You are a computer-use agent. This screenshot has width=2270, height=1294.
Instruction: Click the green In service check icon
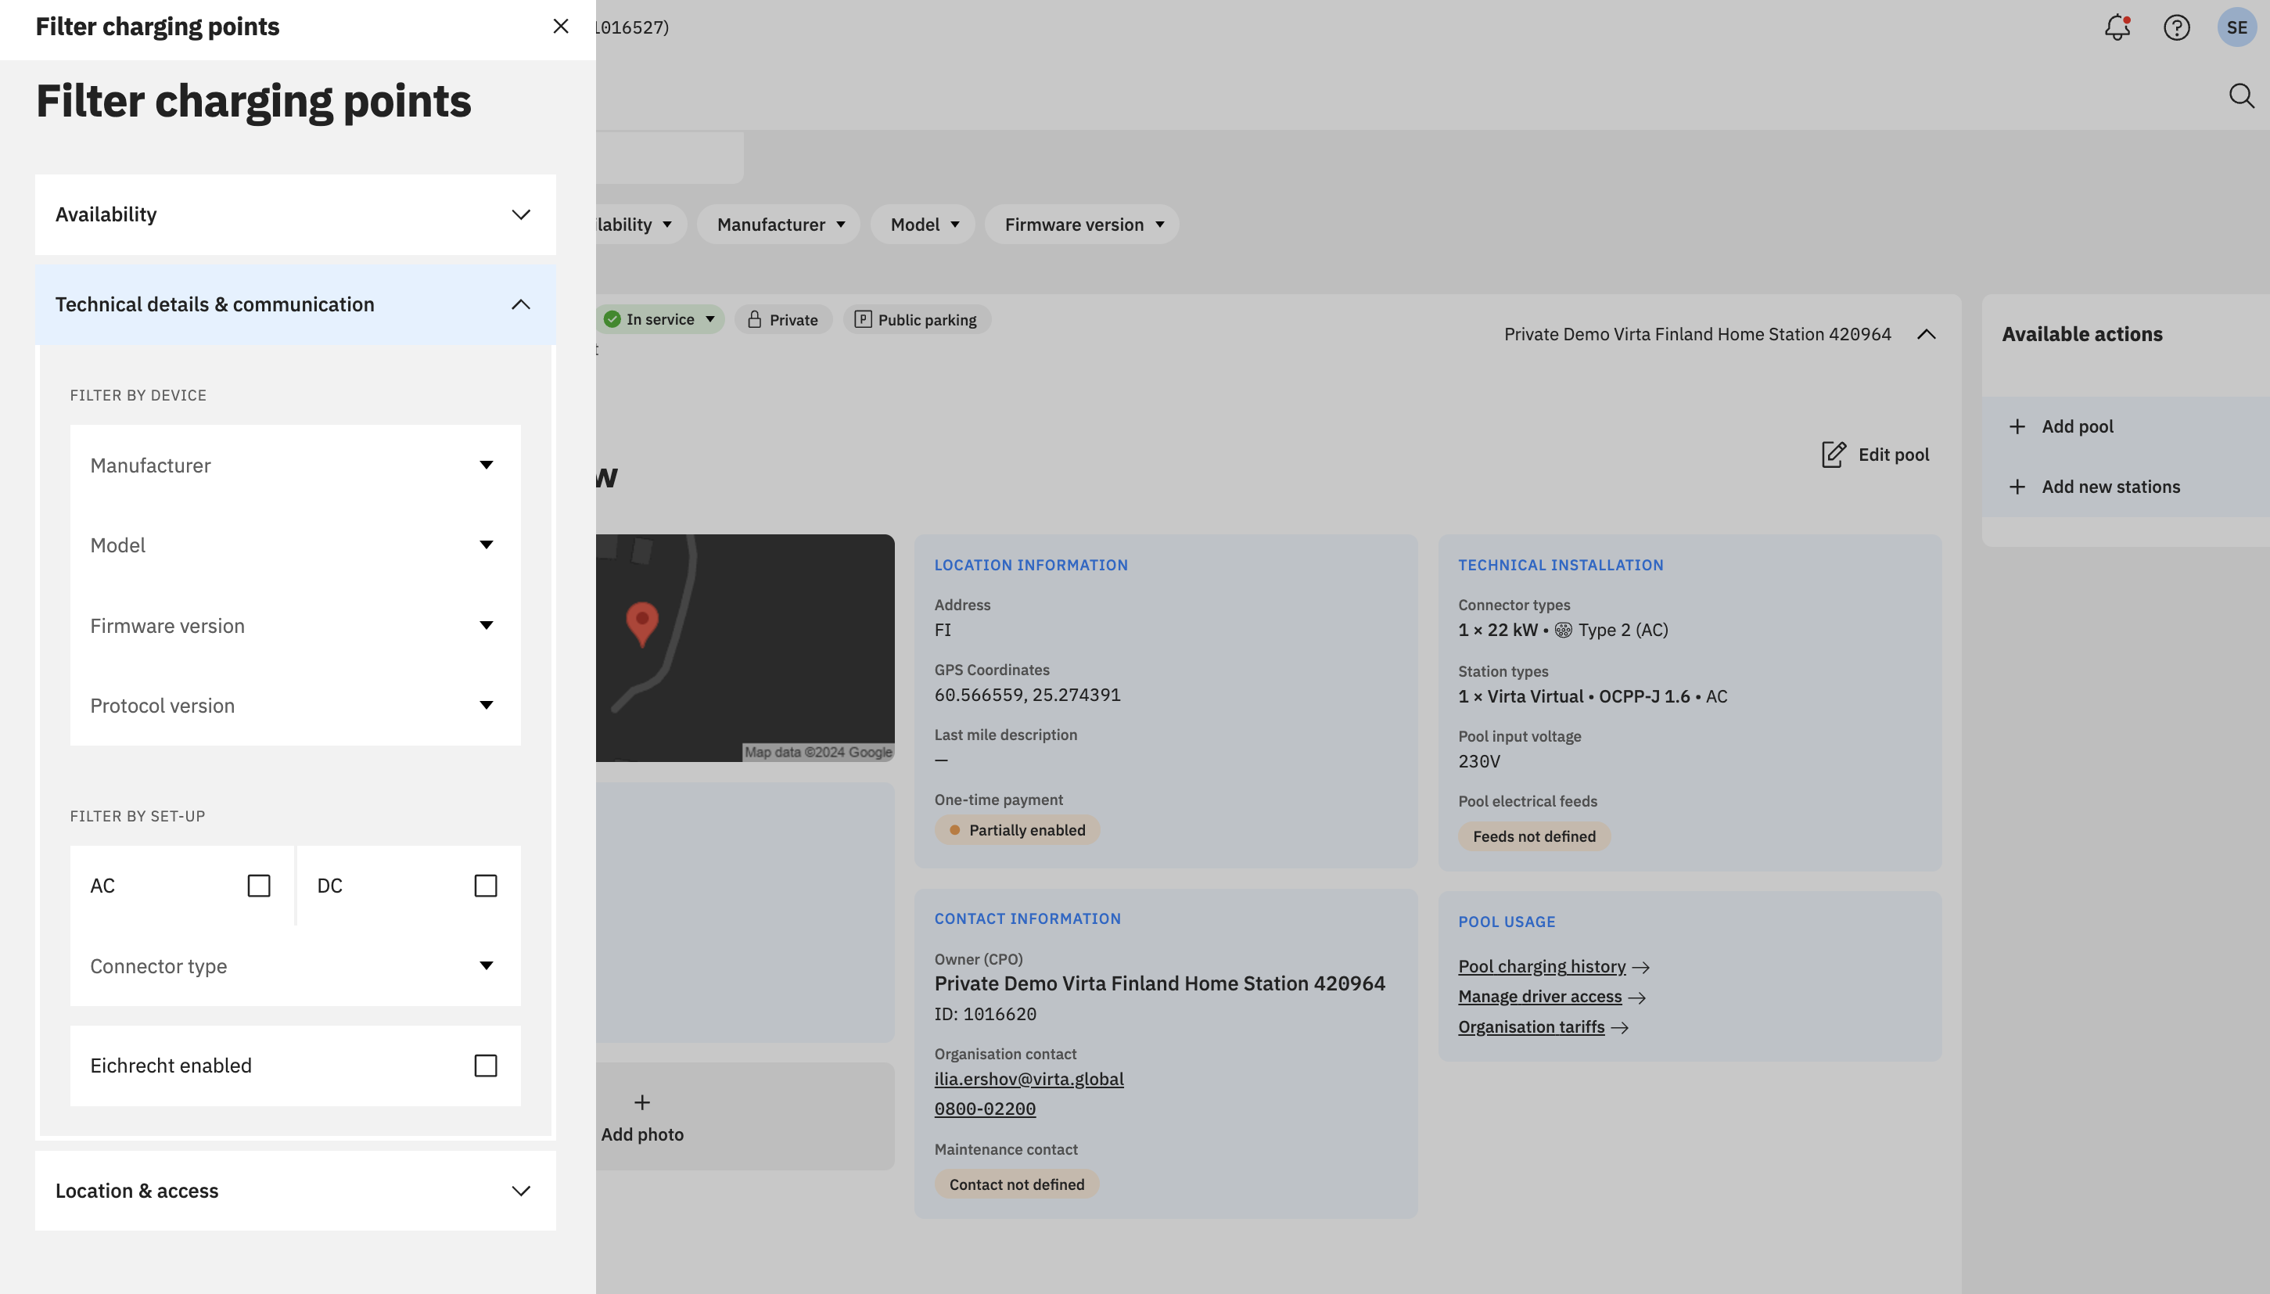click(612, 319)
